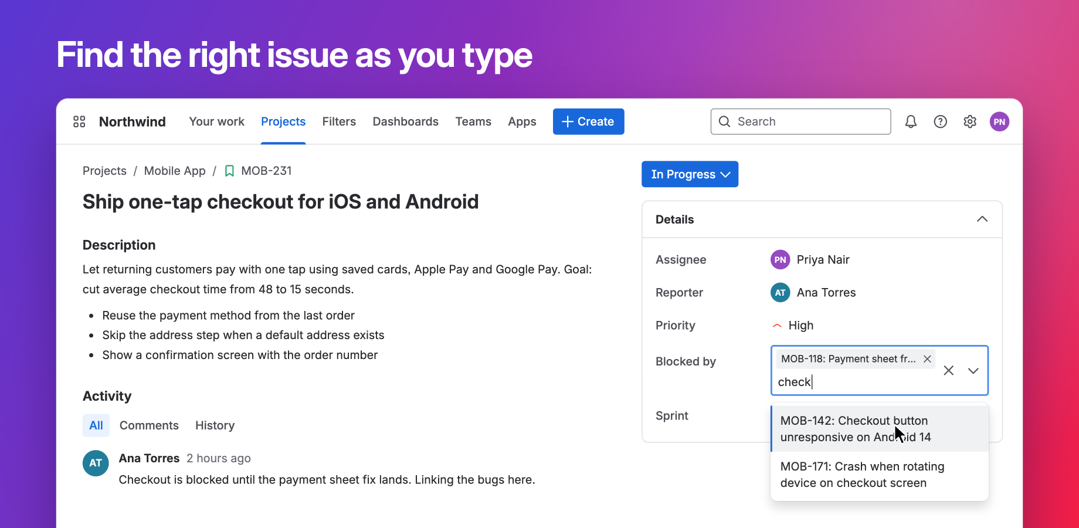Click Ana Torres's avatar next to her comment
The image size is (1079, 528).
pyautogui.click(x=96, y=463)
